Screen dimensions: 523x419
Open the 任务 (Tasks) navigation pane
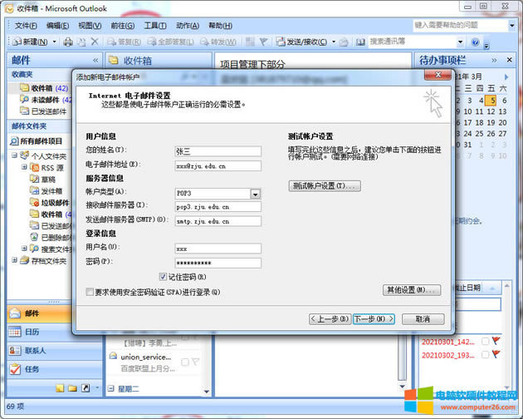pyautogui.click(x=33, y=369)
